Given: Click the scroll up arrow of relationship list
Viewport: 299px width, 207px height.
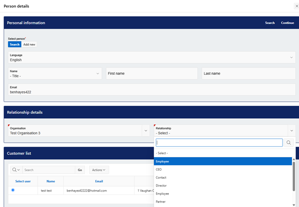Looking at the screenshot, I should (x=294, y=159).
